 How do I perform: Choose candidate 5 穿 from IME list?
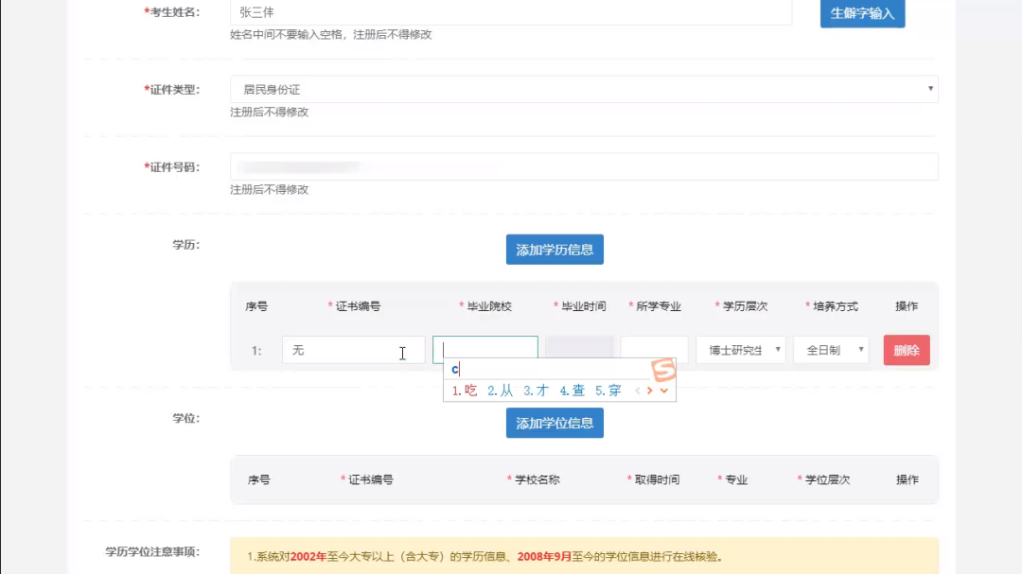608,391
